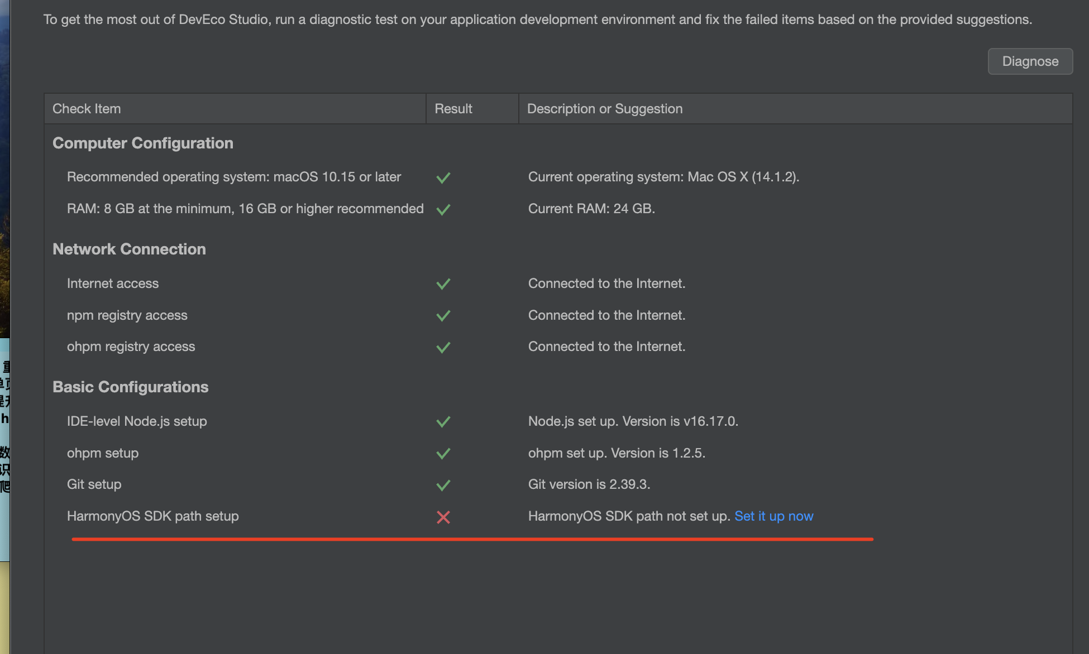
Task: Click the checkmark for IDE-level Node.js setup
Action: click(x=443, y=422)
